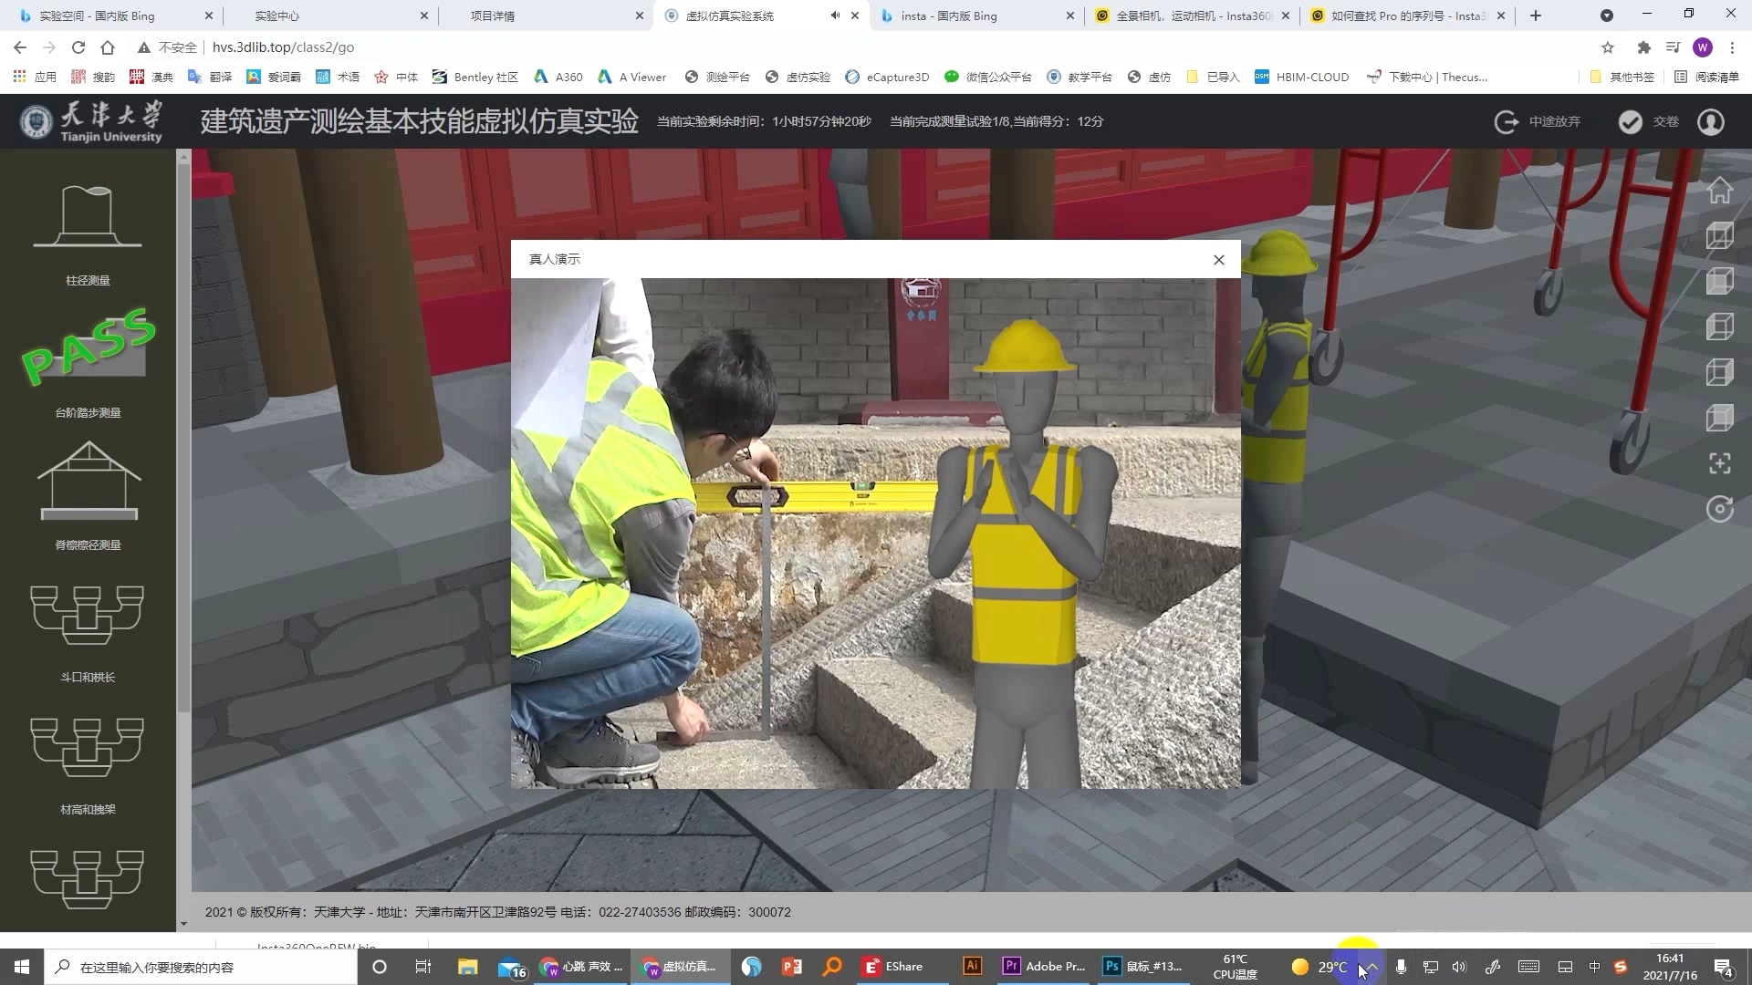Choose the 材高和挑梁 bracket icon
Viewport: 1752px width, 985px height.
point(88,747)
